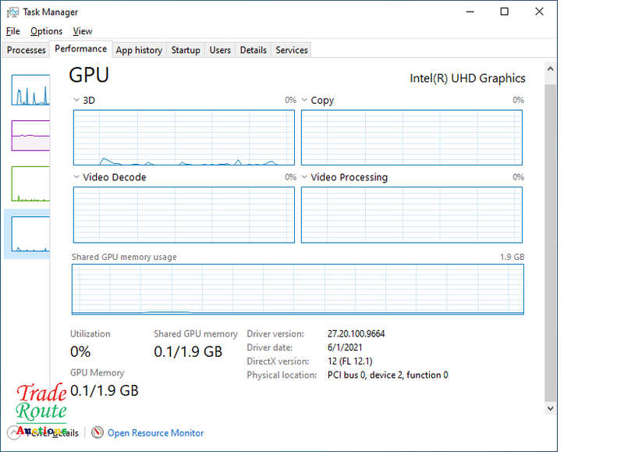Click the Video Decode usage graph
Image resolution: width=624 pixels, height=452 pixels.
(184, 215)
